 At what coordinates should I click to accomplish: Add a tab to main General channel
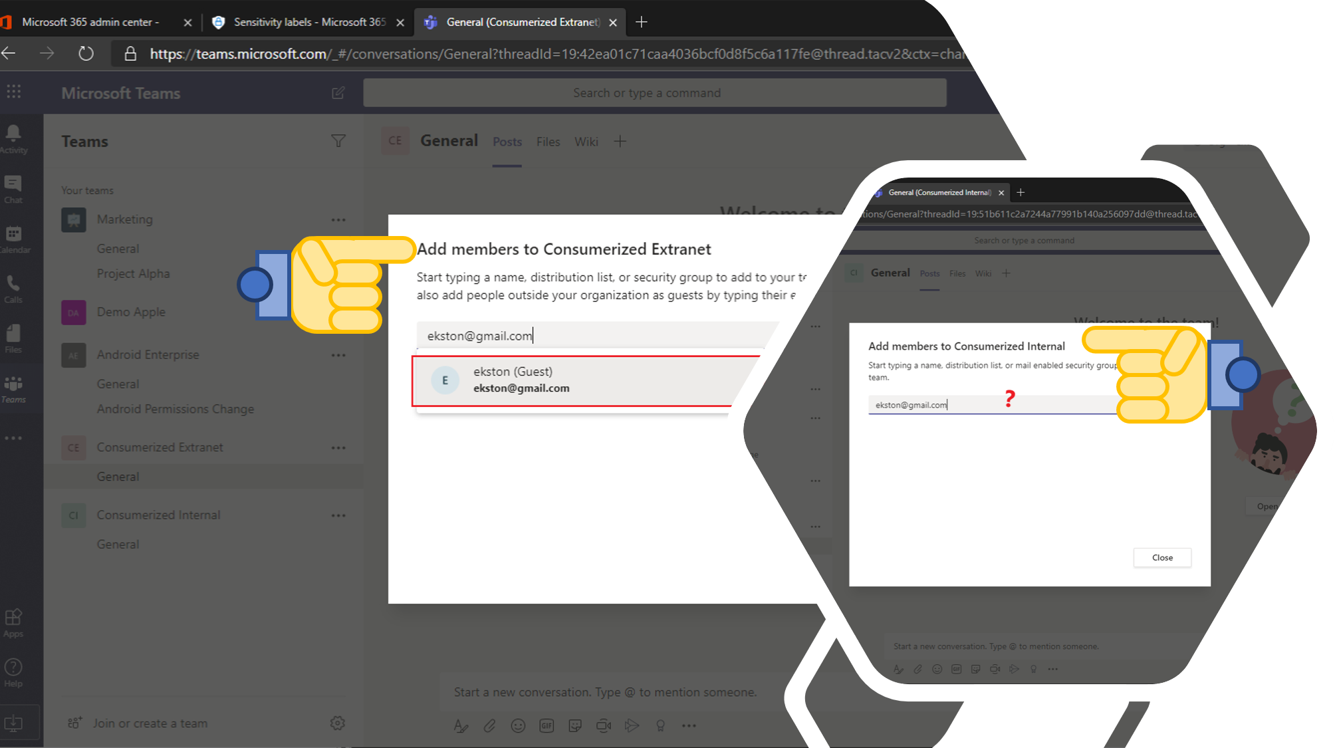click(620, 141)
